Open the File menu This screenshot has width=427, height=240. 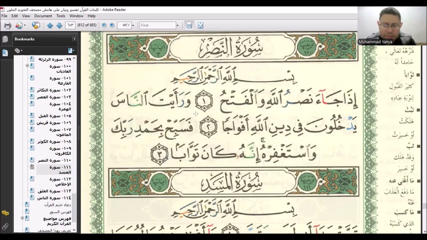tap(4, 16)
